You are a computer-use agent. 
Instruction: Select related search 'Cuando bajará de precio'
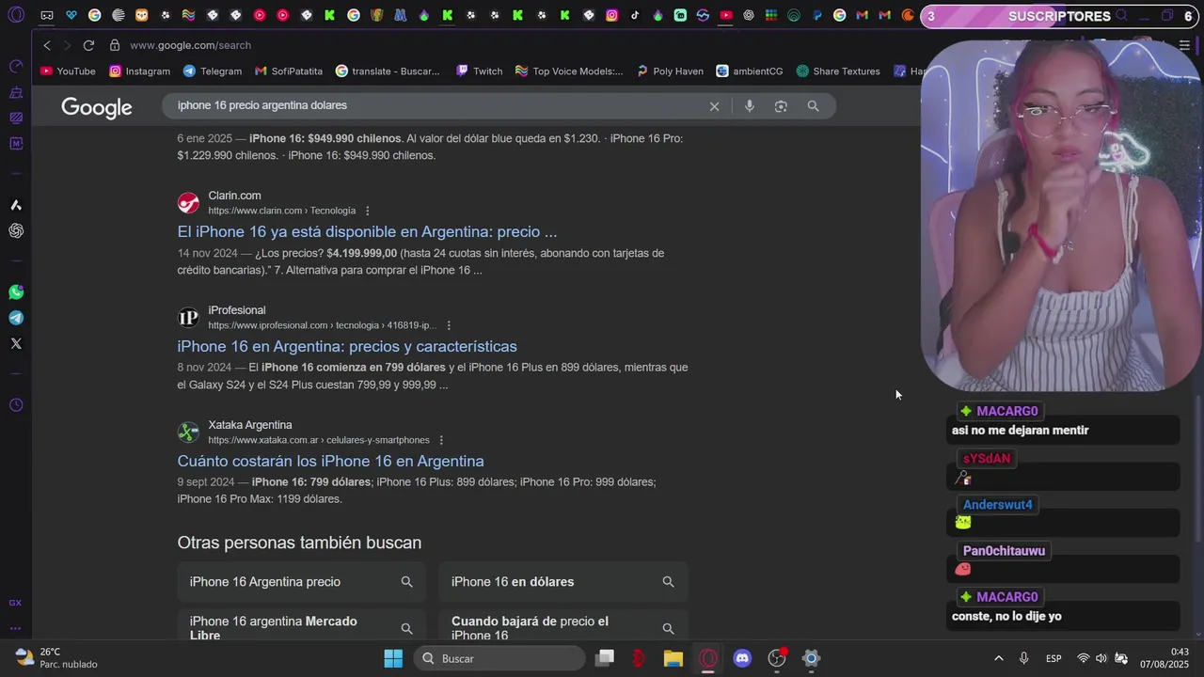pyautogui.click(x=562, y=624)
